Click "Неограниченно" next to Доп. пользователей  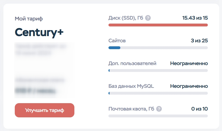(x=189, y=63)
